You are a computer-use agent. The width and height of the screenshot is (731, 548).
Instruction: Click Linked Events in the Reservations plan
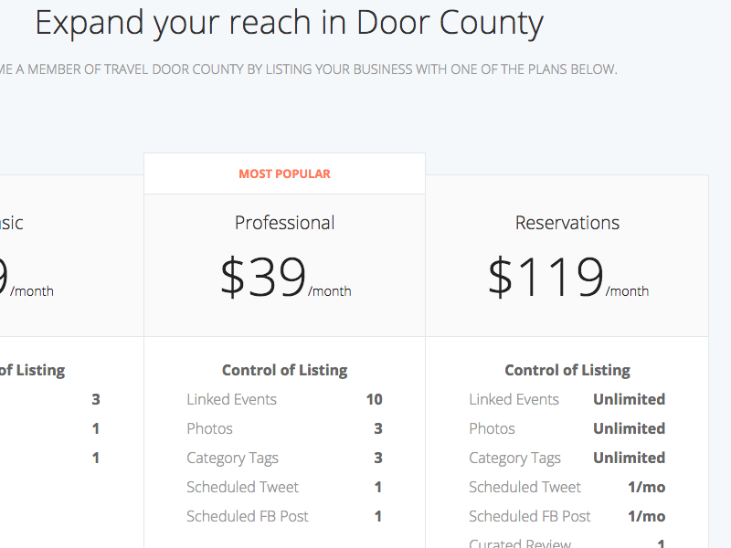(x=514, y=399)
